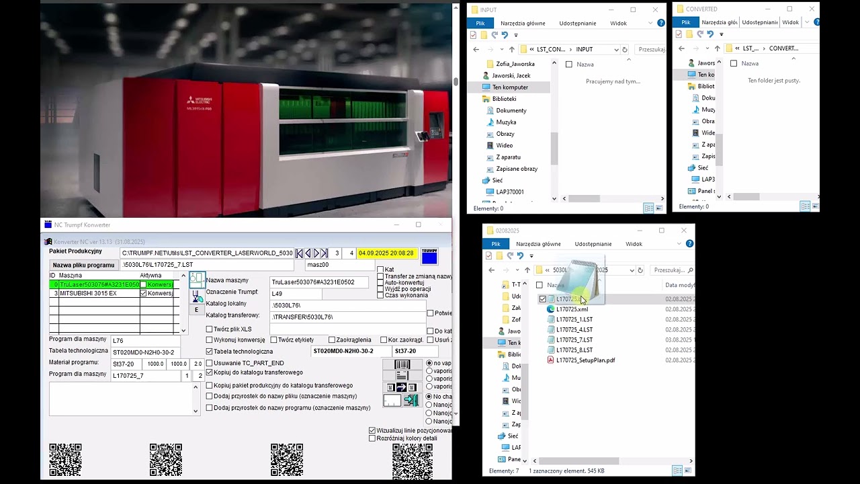Screen dimensions: 860x484
Task: Open Plik tab in 02082025 window
Action: tap(496, 244)
